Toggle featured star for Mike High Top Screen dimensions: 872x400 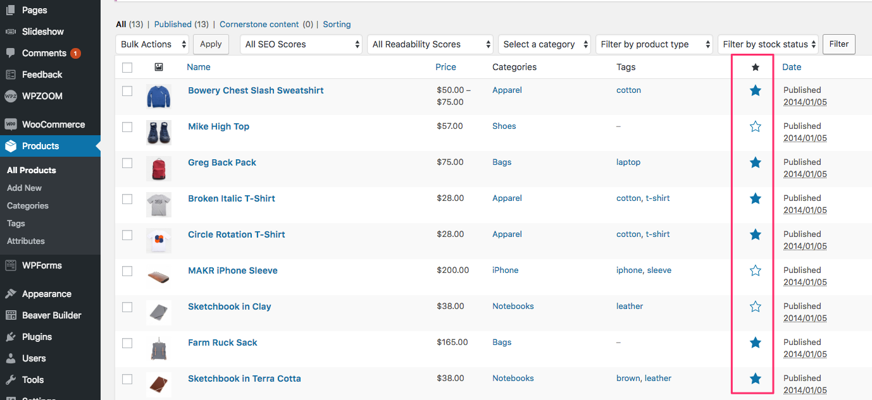point(755,126)
